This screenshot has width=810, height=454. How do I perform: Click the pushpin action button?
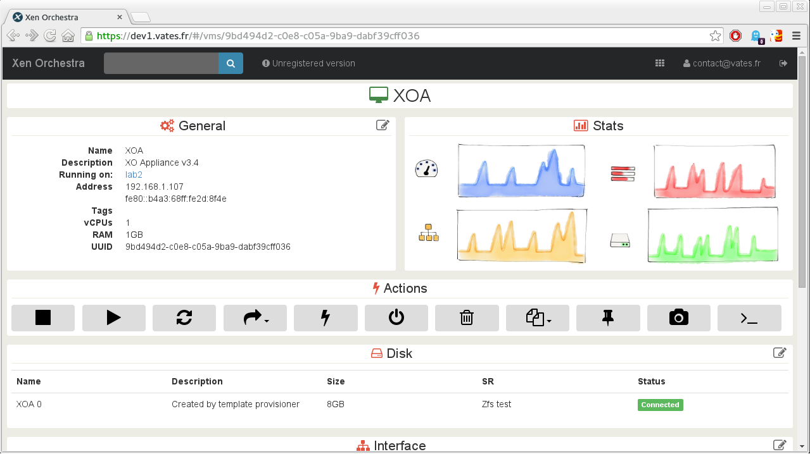tap(608, 318)
